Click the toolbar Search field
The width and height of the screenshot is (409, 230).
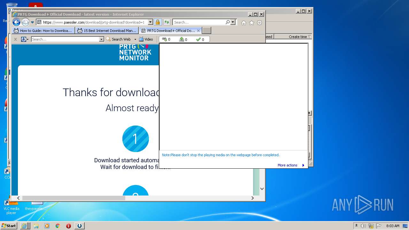tap(65, 39)
